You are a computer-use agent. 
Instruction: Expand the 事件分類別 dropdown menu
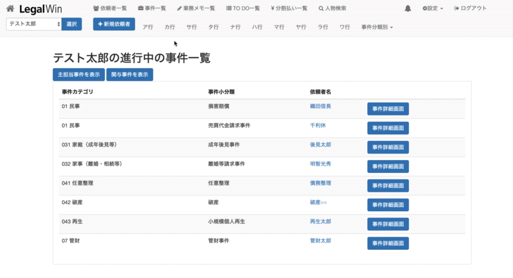(x=377, y=27)
